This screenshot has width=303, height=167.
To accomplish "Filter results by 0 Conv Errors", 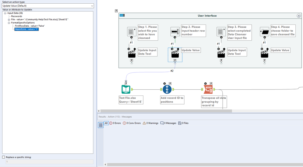I will (x=132, y=123).
